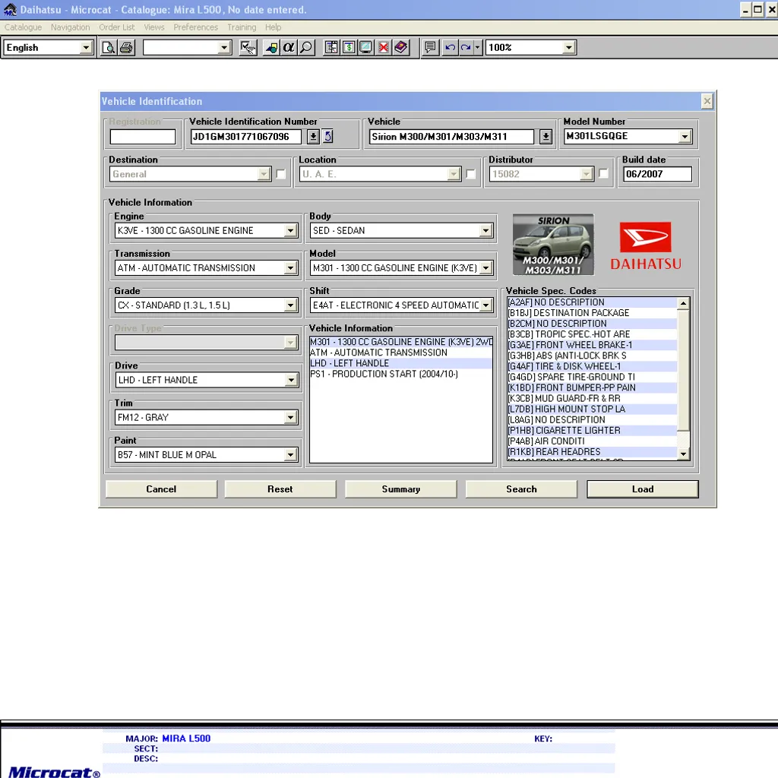
Task: Click the red X delete toolbar icon
Action: pos(384,48)
